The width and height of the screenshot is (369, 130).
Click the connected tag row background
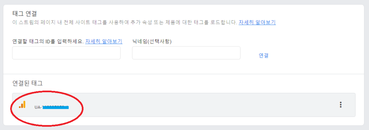click(x=184, y=105)
